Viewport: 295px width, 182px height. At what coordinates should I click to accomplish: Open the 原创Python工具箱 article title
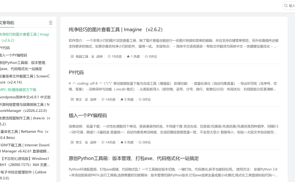[x=134, y=158]
